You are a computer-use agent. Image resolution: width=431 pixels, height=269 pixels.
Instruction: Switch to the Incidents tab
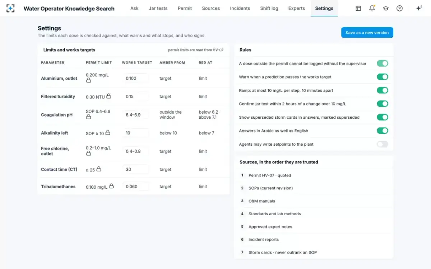pyautogui.click(x=240, y=8)
